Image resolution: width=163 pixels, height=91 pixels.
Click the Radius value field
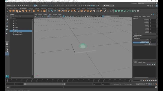click(153, 40)
